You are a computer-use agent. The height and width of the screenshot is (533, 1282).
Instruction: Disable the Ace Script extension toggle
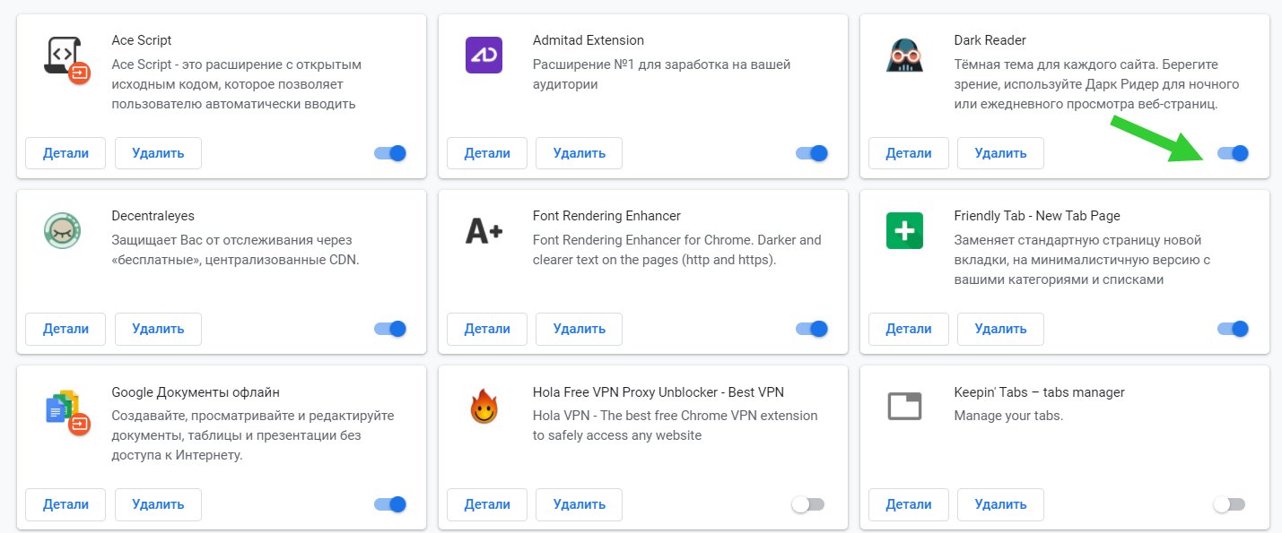(x=390, y=153)
